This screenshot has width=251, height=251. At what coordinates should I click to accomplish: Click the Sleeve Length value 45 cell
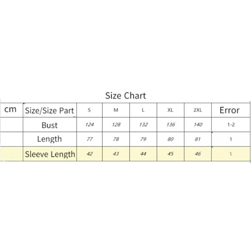(x=171, y=154)
